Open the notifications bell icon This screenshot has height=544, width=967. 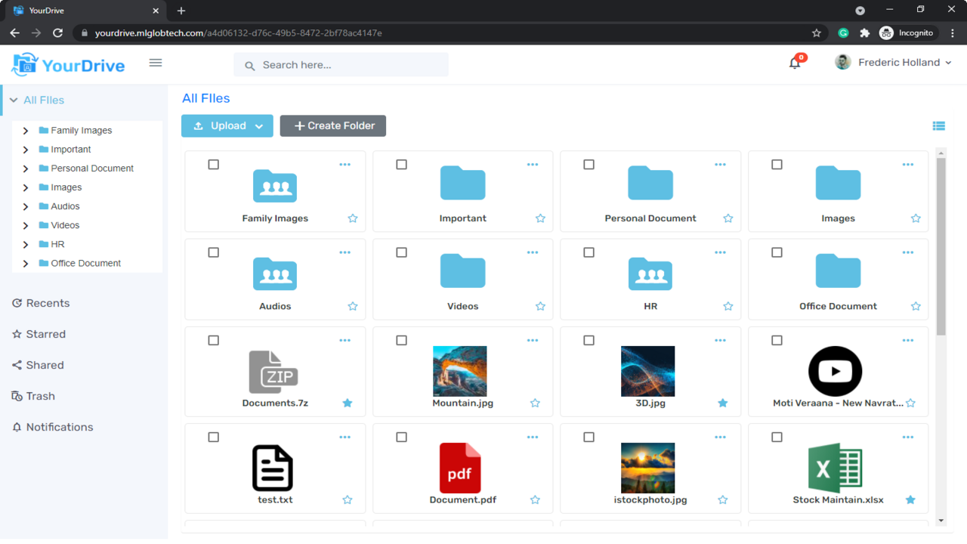794,63
